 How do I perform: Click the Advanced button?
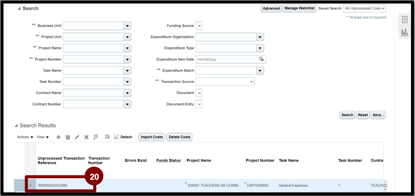pyautogui.click(x=271, y=9)
